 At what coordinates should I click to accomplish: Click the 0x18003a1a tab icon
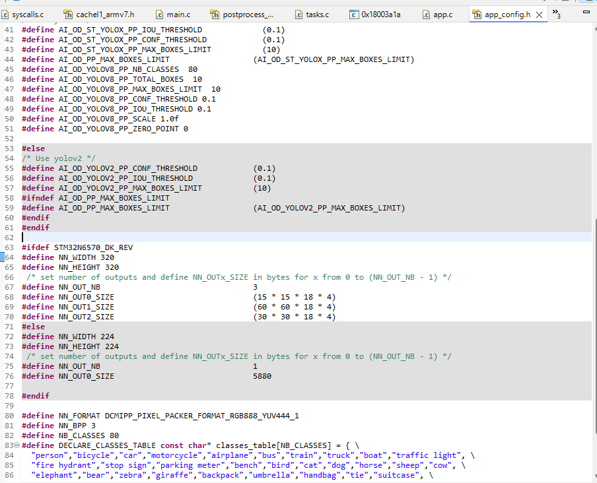point(354,15)
